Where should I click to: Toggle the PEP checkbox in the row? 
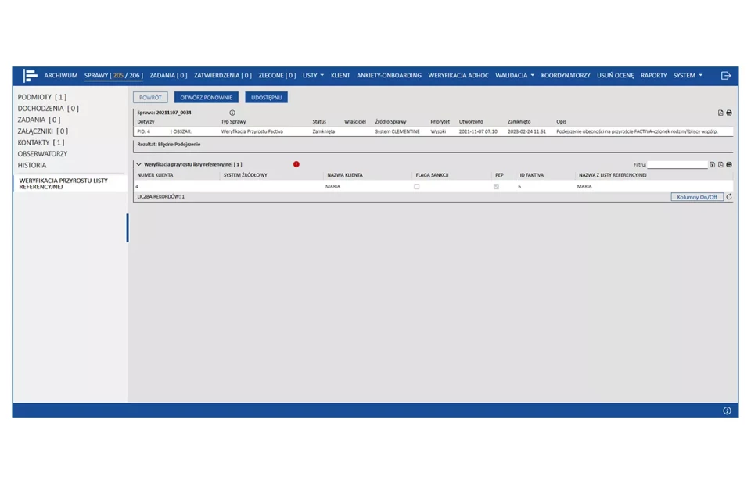(496, 187)
